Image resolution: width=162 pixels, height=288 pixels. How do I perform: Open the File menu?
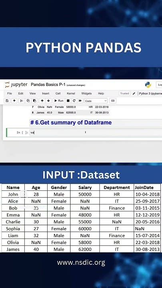[10, 94]
